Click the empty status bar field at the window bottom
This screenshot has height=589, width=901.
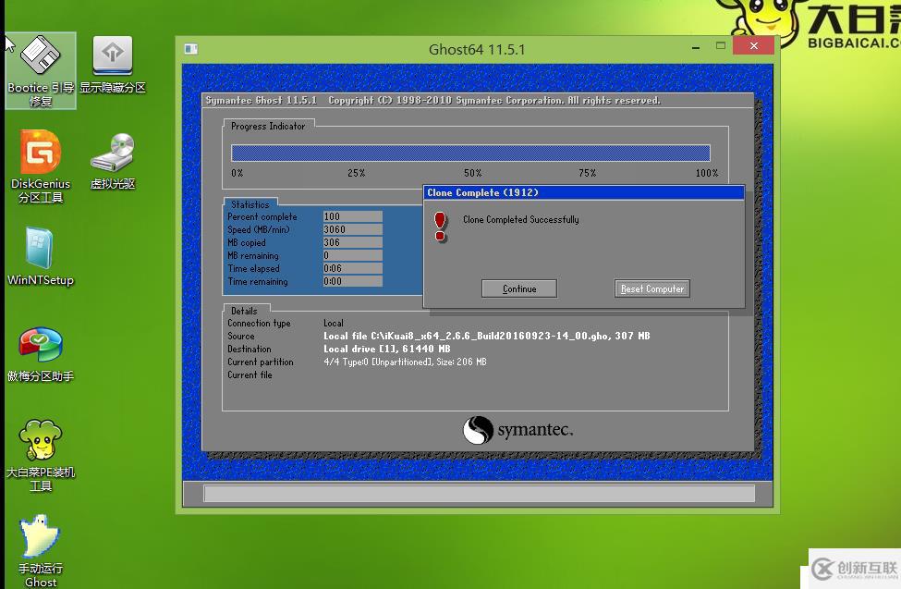click(479, 494)
